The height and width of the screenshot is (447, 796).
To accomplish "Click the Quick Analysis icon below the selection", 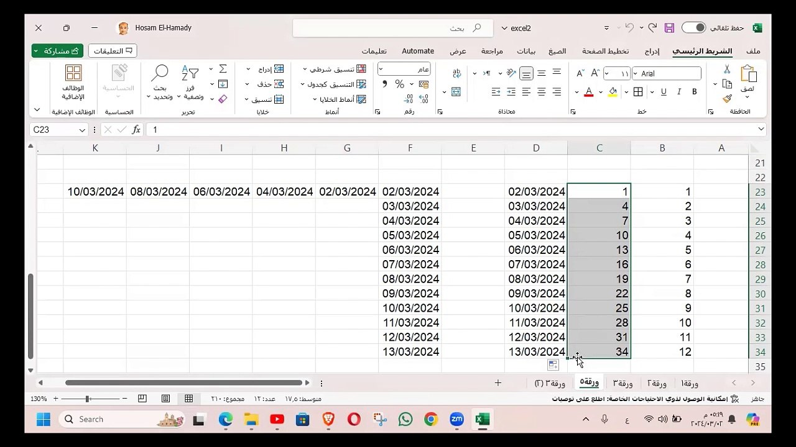I will pos(553,365).
